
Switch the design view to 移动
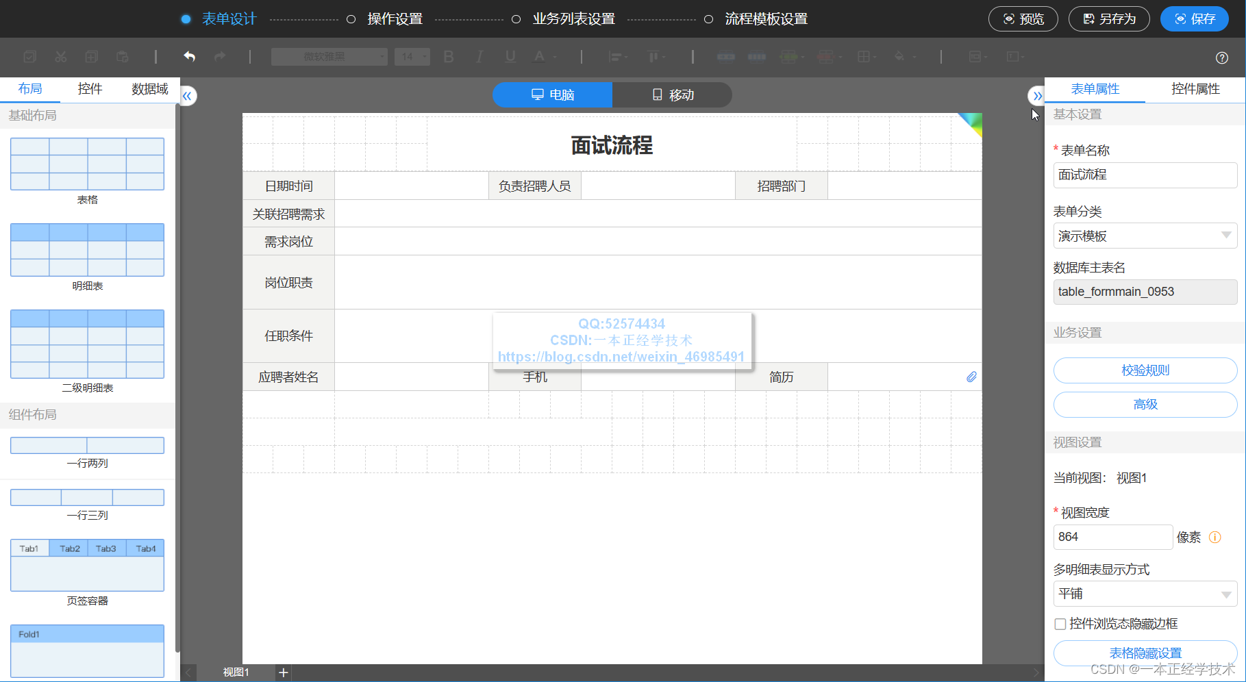tap(672, 95)
